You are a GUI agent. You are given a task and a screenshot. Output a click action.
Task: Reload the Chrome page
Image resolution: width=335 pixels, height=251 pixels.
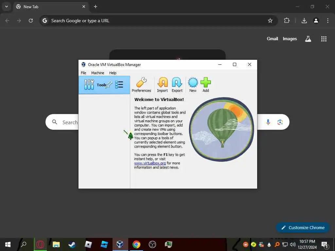click(31, 21)
